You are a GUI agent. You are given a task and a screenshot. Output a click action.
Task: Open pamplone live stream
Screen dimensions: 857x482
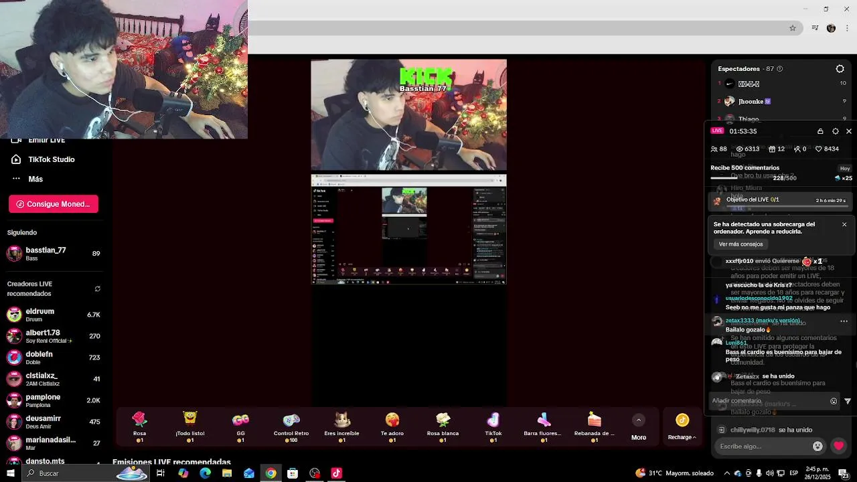(x=54, y=400)
